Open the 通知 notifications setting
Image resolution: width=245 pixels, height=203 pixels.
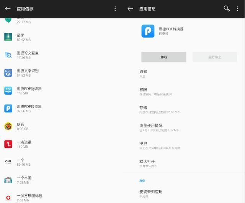coord(184,74)
